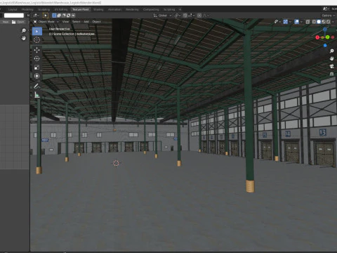
Task: Select the Measure ruler tool
Action: (x=37, y=95)
